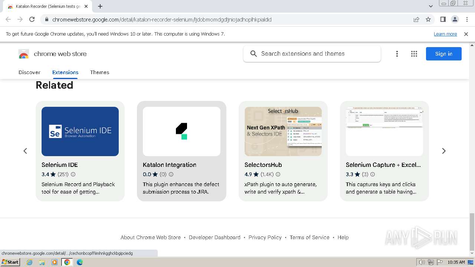The image size is (475, 267).
Task: Open the Privacy Policy link
Action: pos(265,237)
